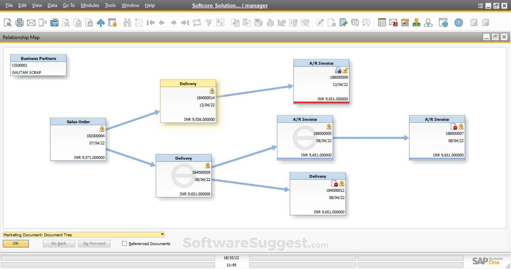Open the Find tool using the binoculars icon

click(128, 22)
